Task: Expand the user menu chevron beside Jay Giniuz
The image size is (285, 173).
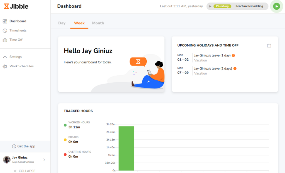Action: tap(44, 160)
